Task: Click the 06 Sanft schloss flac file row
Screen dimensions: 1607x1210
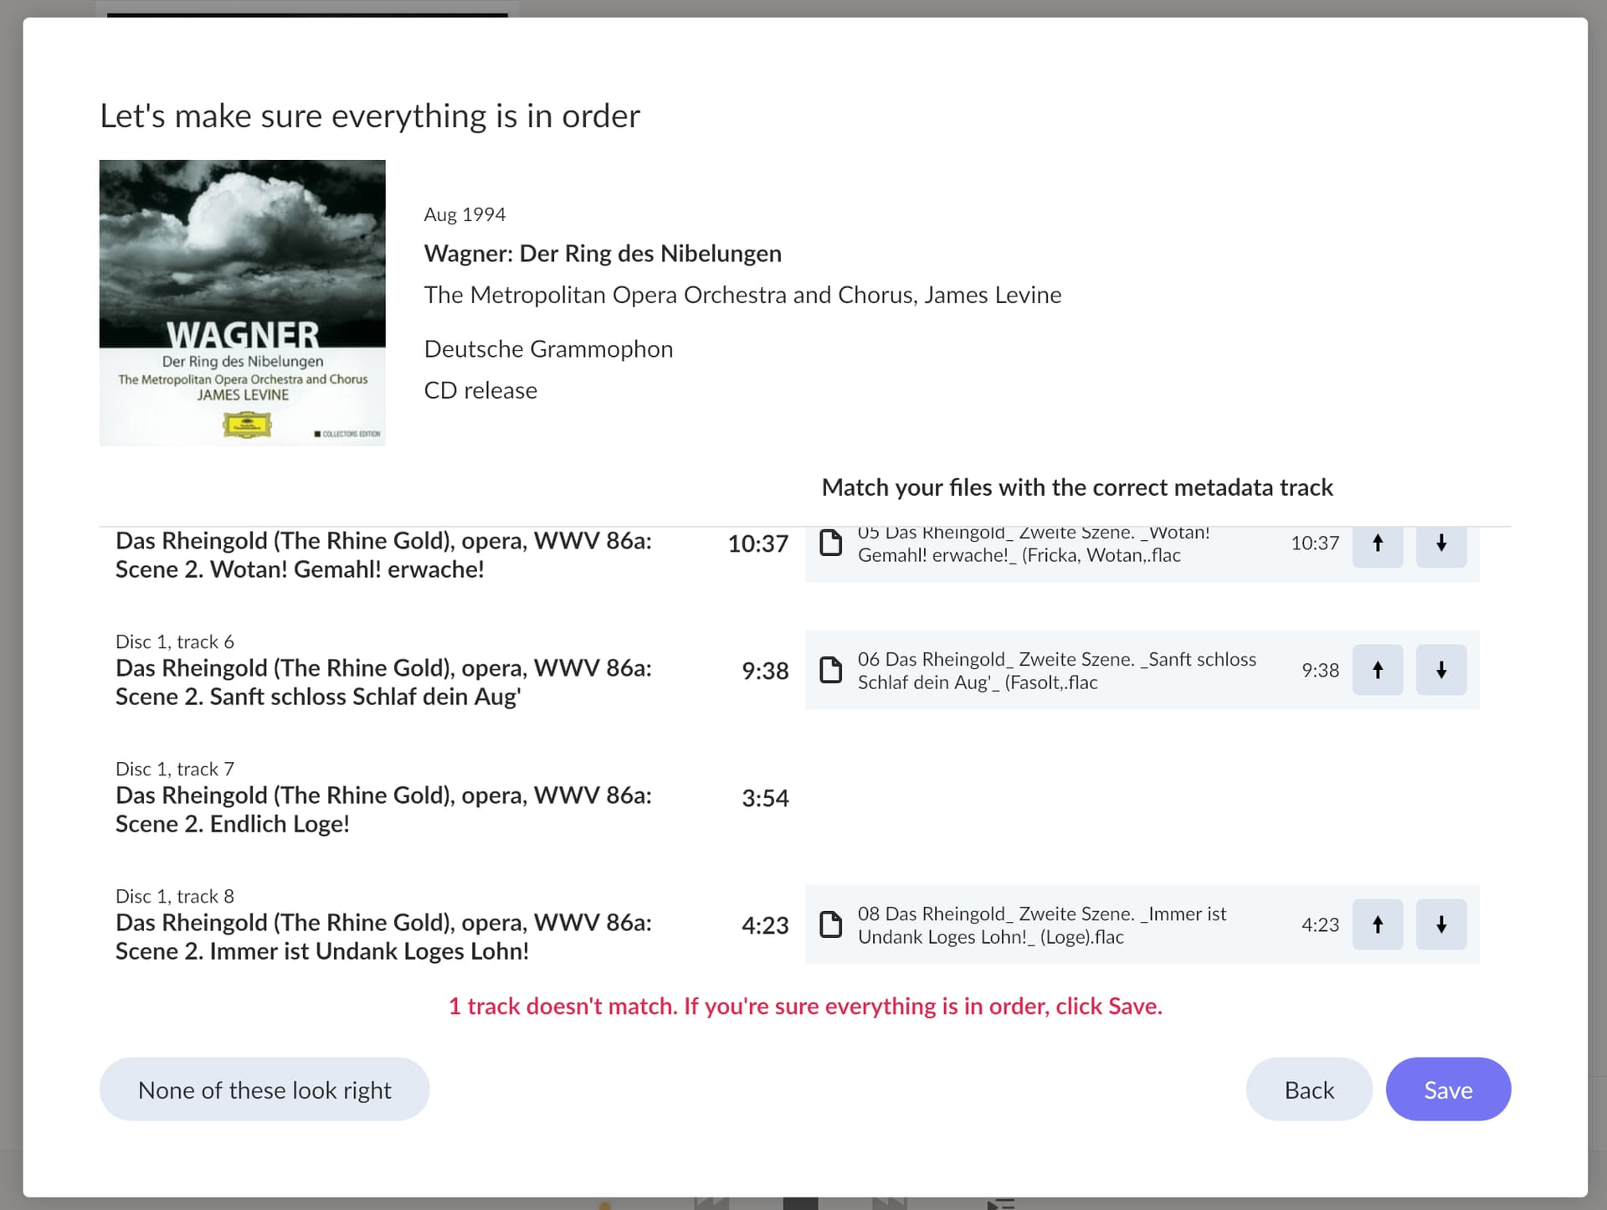Action: 1056,671
